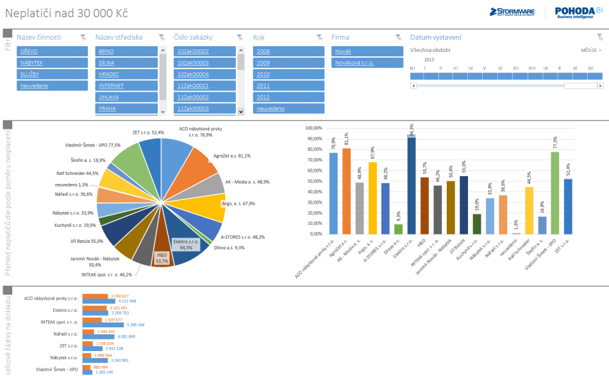The height and width of the screenshot is (376, 609).
Task: Click Argo, a. s. 67,9% pie label
Action: pos(238,204)
